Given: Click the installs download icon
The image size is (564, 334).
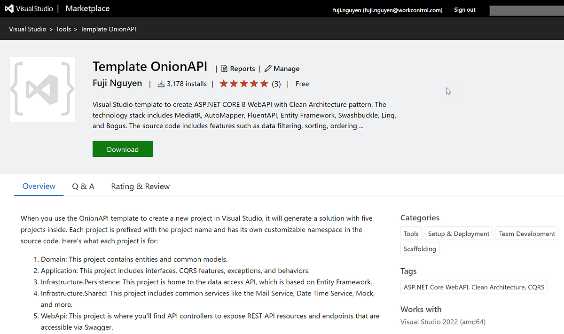Looking at the screenshot, I should [162, 84].
